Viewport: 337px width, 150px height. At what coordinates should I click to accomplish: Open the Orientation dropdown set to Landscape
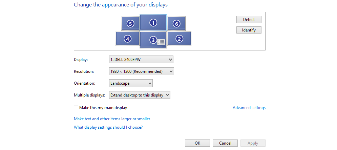point(131,83)
